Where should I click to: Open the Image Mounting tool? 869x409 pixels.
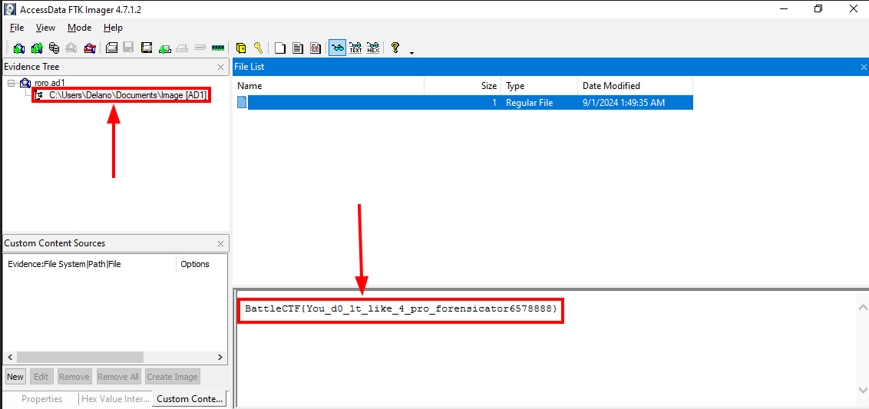pyautogui.click(x=54, y=48)
